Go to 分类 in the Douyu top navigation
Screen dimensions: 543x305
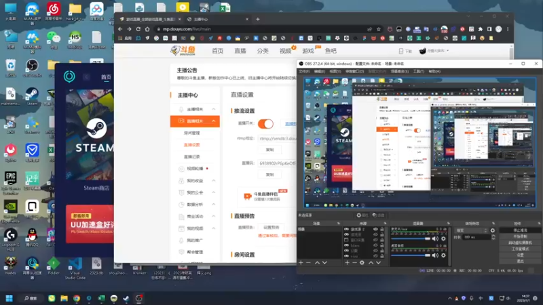pyautogui.click(x=263, y=51)
